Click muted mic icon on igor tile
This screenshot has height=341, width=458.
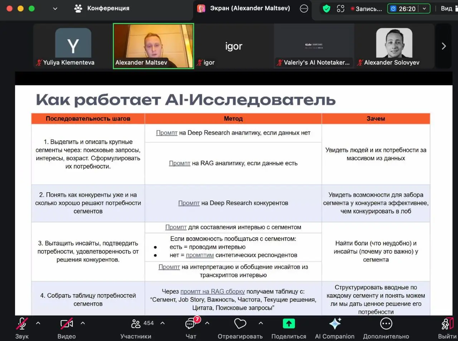coord(200,63)
